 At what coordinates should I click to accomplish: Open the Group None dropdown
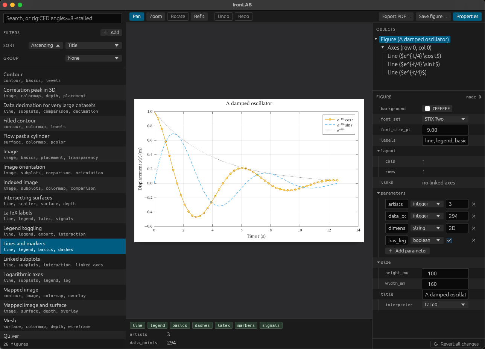click(x=94, y=58)
